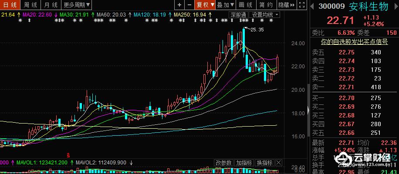Viewport: 399px width, 174px height.
Task: Expand the 叠加 overlay dropdown
Action: 225,5
